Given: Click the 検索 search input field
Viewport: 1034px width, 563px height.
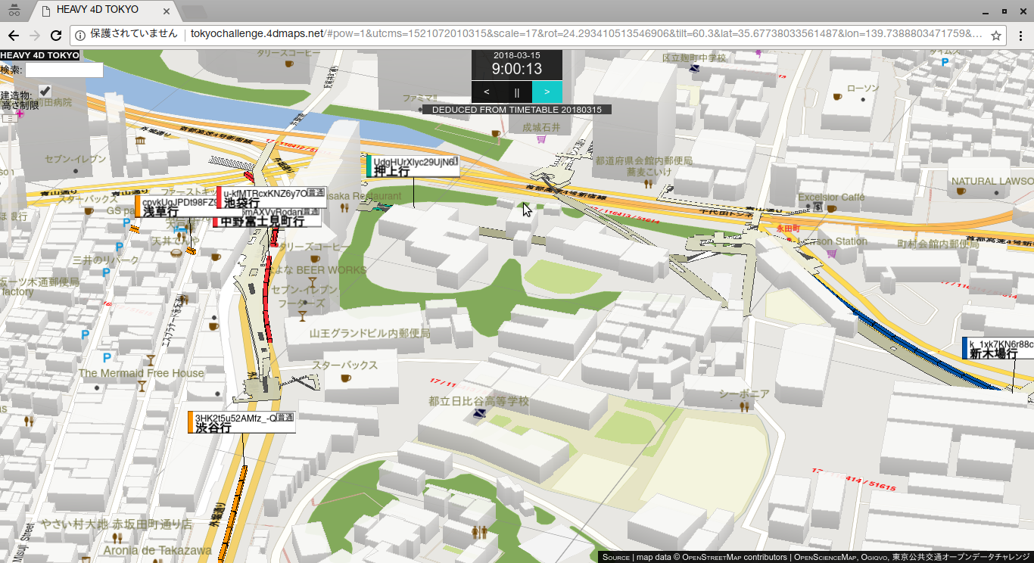Looking at the screenshot, I should click(x=64, y=70).
